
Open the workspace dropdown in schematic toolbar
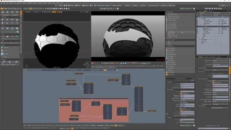point(45,70)
